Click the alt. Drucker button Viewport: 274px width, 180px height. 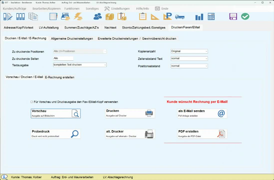tap(130, 134)
